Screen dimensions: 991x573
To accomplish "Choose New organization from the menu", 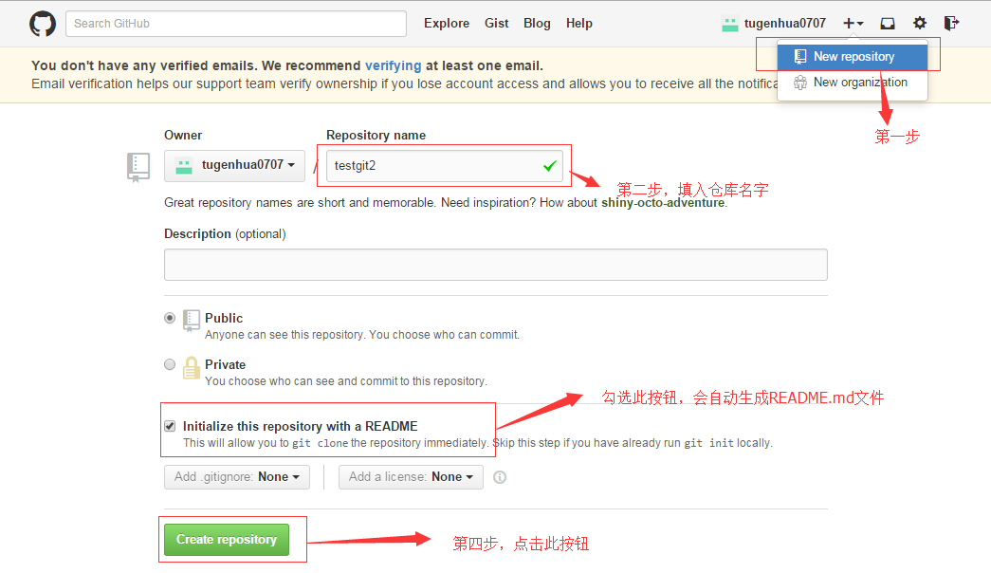I will tap(859, 83).
